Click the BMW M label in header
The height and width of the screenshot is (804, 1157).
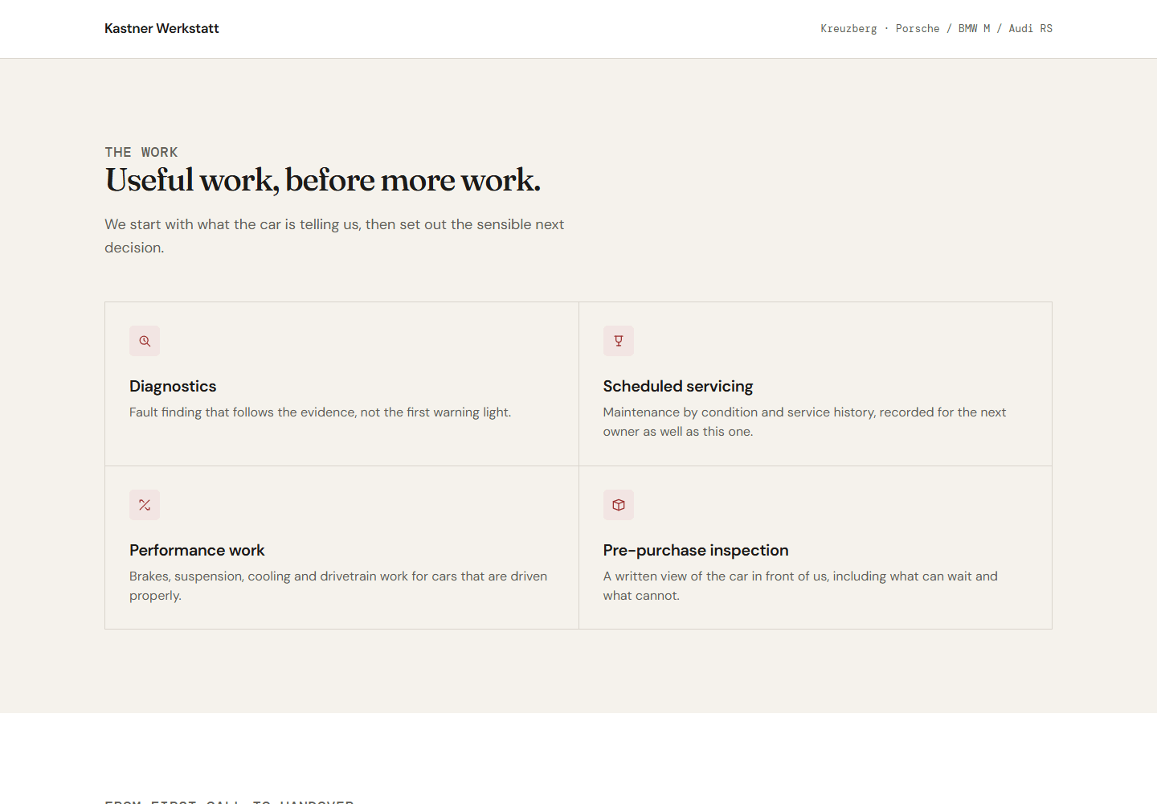coord(974,28)
